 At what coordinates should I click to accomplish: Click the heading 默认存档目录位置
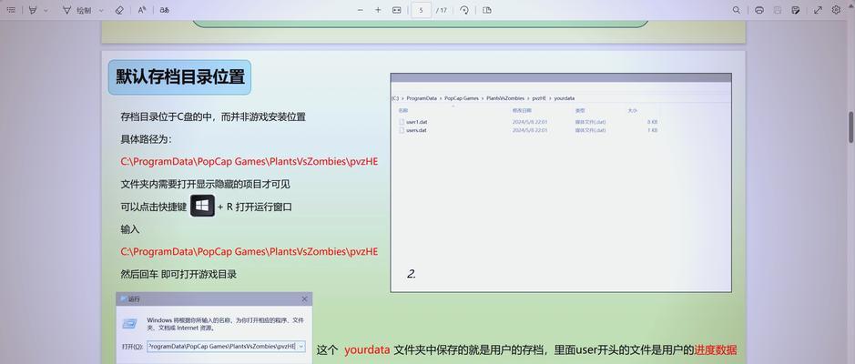180,76
